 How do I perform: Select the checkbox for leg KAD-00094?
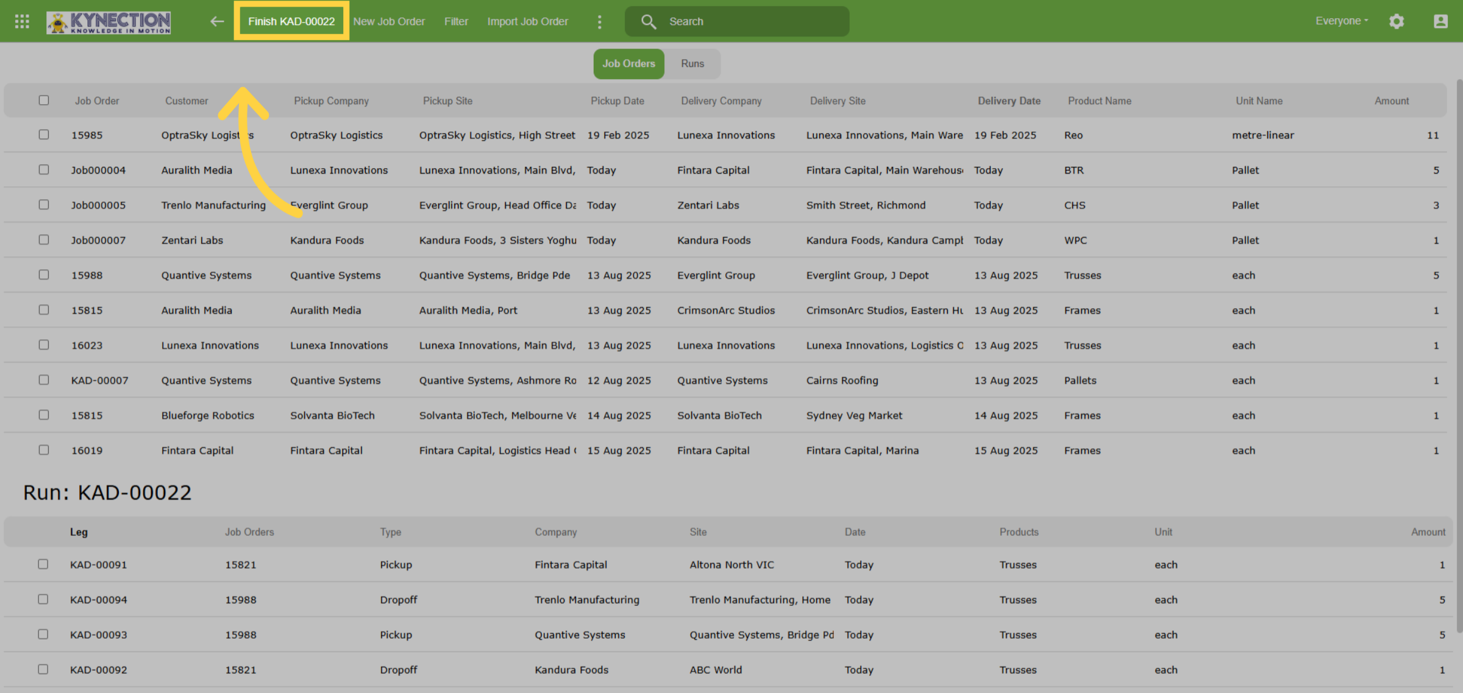point(43,599)
